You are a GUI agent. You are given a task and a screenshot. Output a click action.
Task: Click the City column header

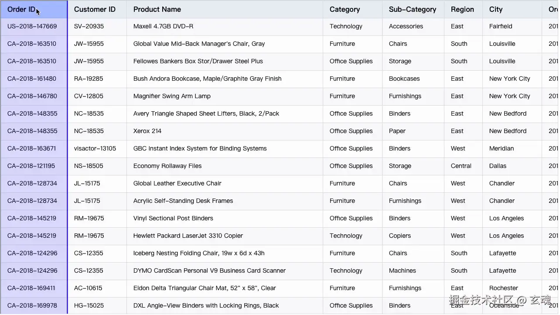(x=496, y=10)
